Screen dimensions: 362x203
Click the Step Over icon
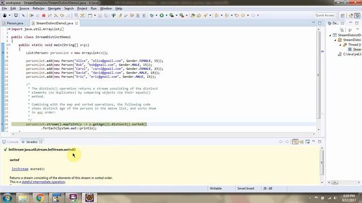click(62, 15)
